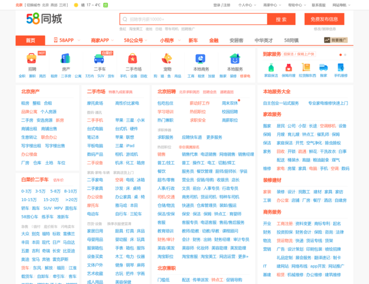Screen dimensions: 369x284
Task: Open the app开发 link in IT row
Action: [318, 266]
